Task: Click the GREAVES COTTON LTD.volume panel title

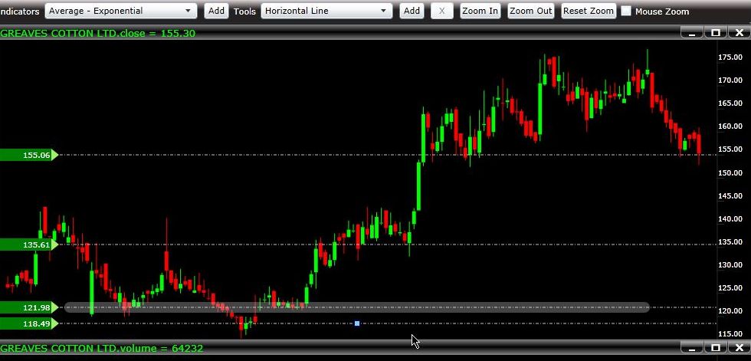Action: [102, 348]
